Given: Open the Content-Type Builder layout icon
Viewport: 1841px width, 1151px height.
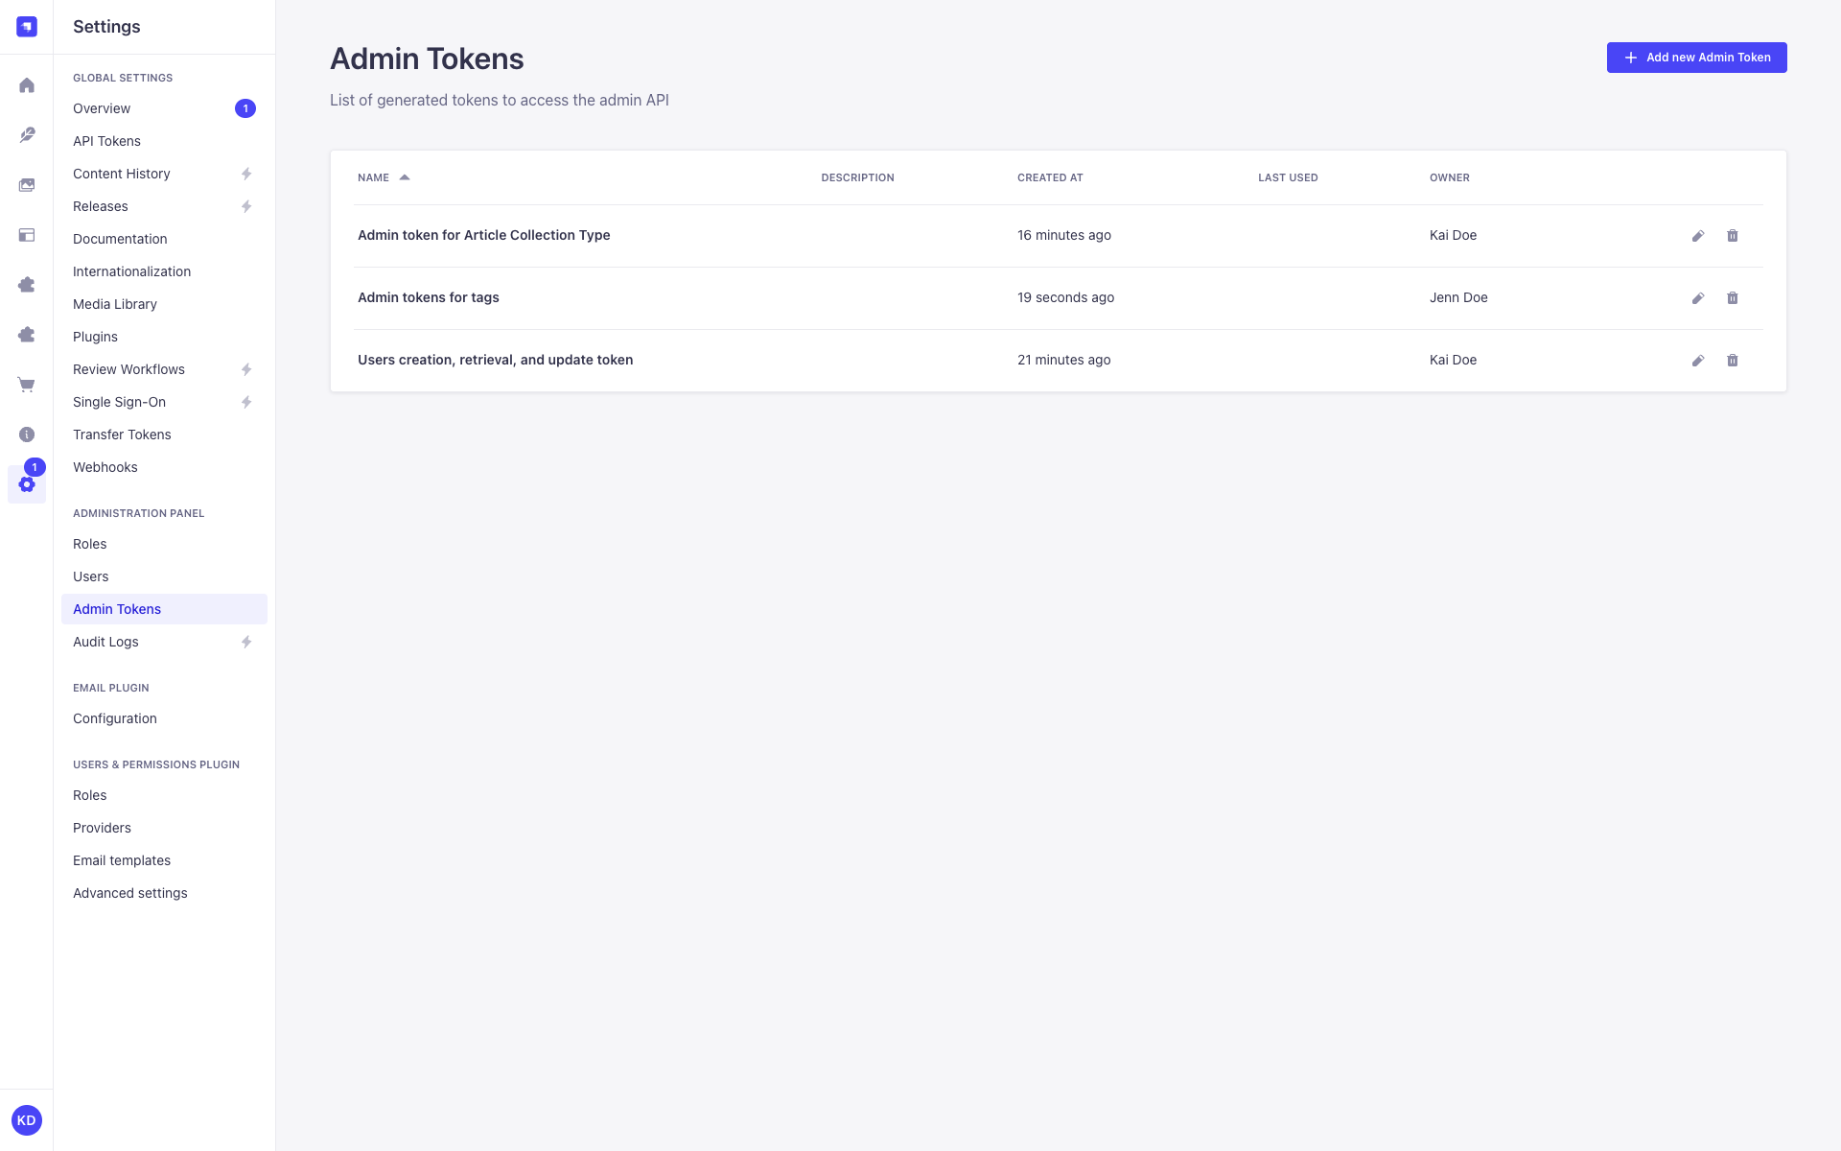Looking at the screenshot, I should (26, 234).
